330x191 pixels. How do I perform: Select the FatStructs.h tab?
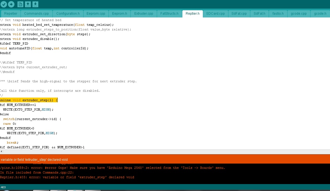[169, 14]
